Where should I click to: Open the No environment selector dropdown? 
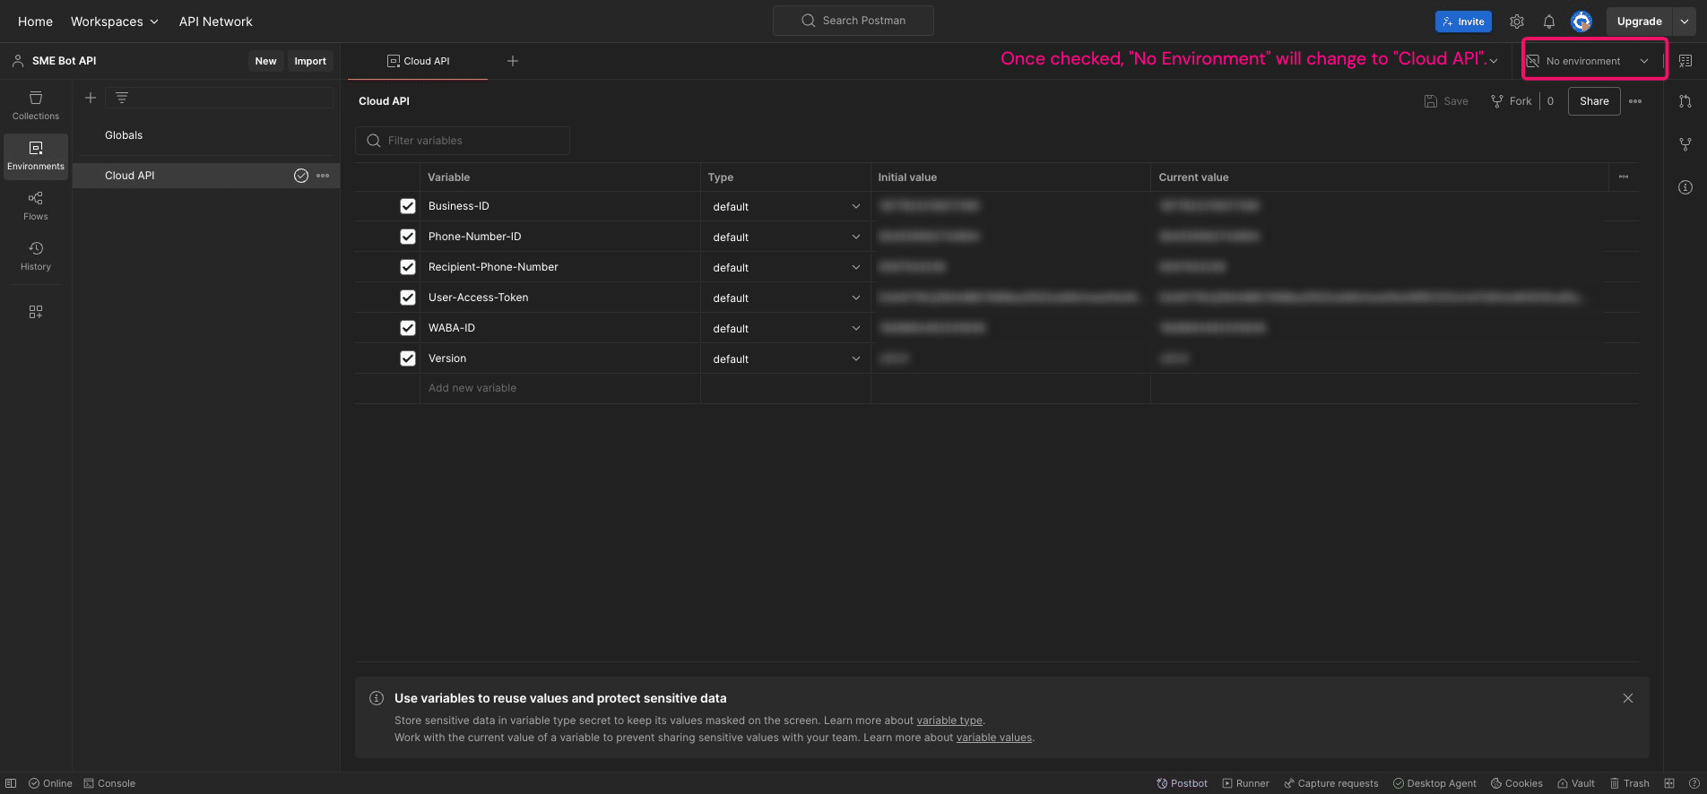click(1588, 61)
